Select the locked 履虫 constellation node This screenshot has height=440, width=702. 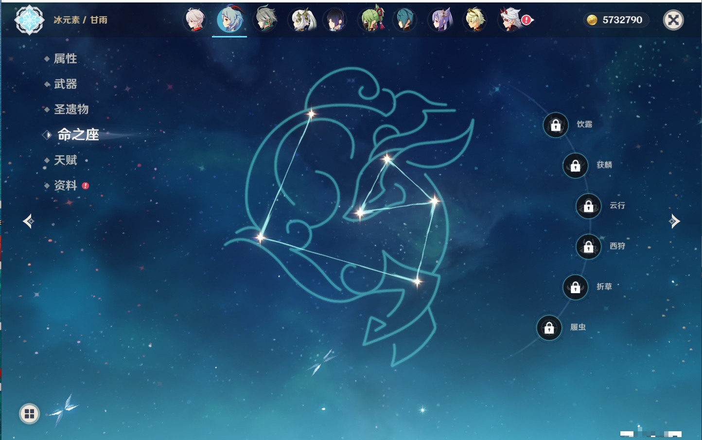point(549,328)
